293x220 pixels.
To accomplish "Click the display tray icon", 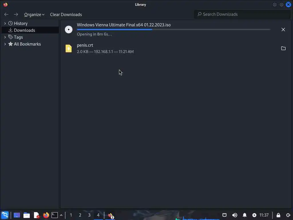I will tap(224, 215).
